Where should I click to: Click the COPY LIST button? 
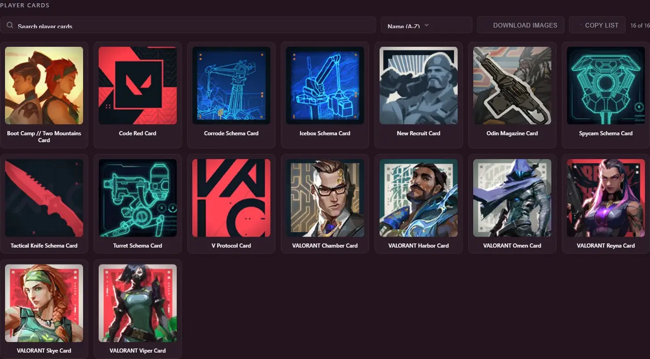(597, 25)
